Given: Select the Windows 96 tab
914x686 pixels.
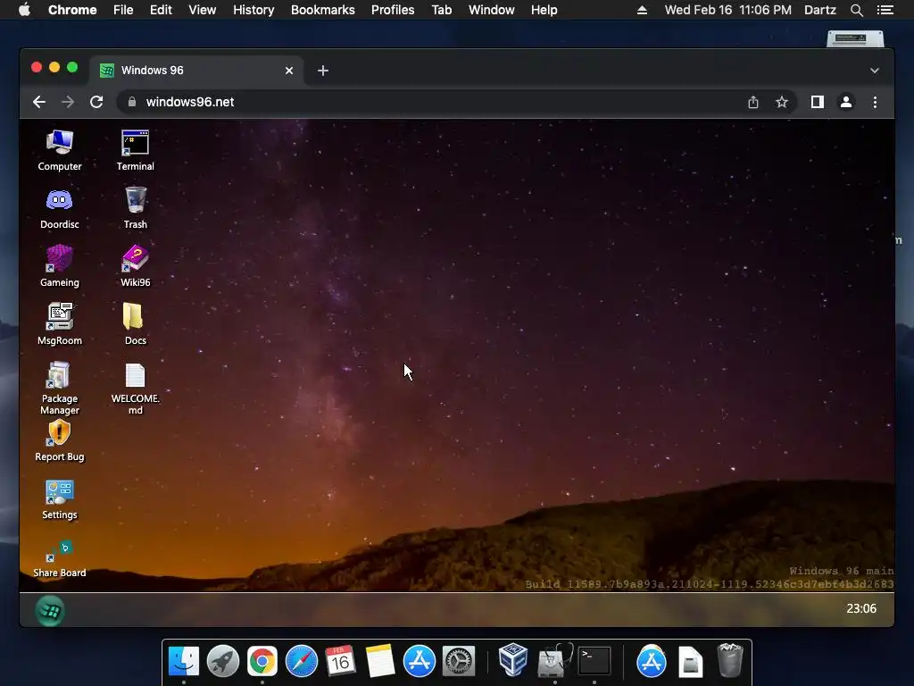Looking at the screenshot, I should 197,71.
